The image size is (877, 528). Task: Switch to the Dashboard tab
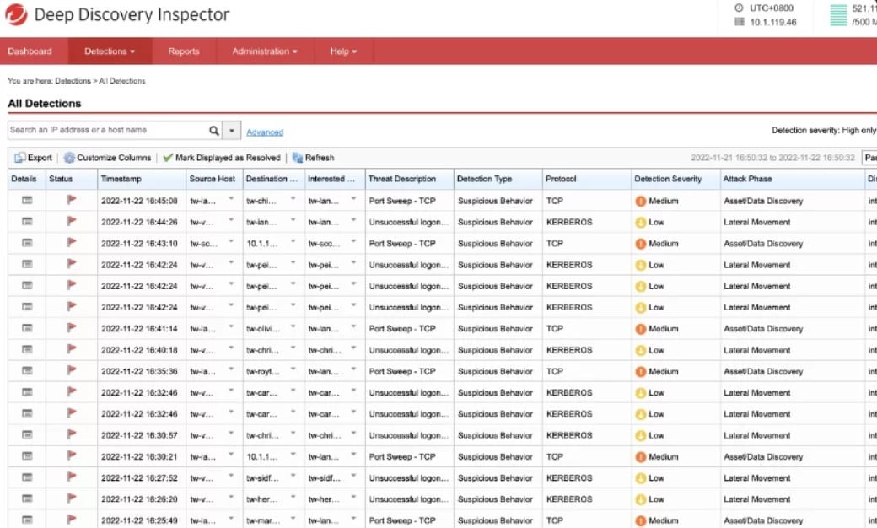point(30,51)
